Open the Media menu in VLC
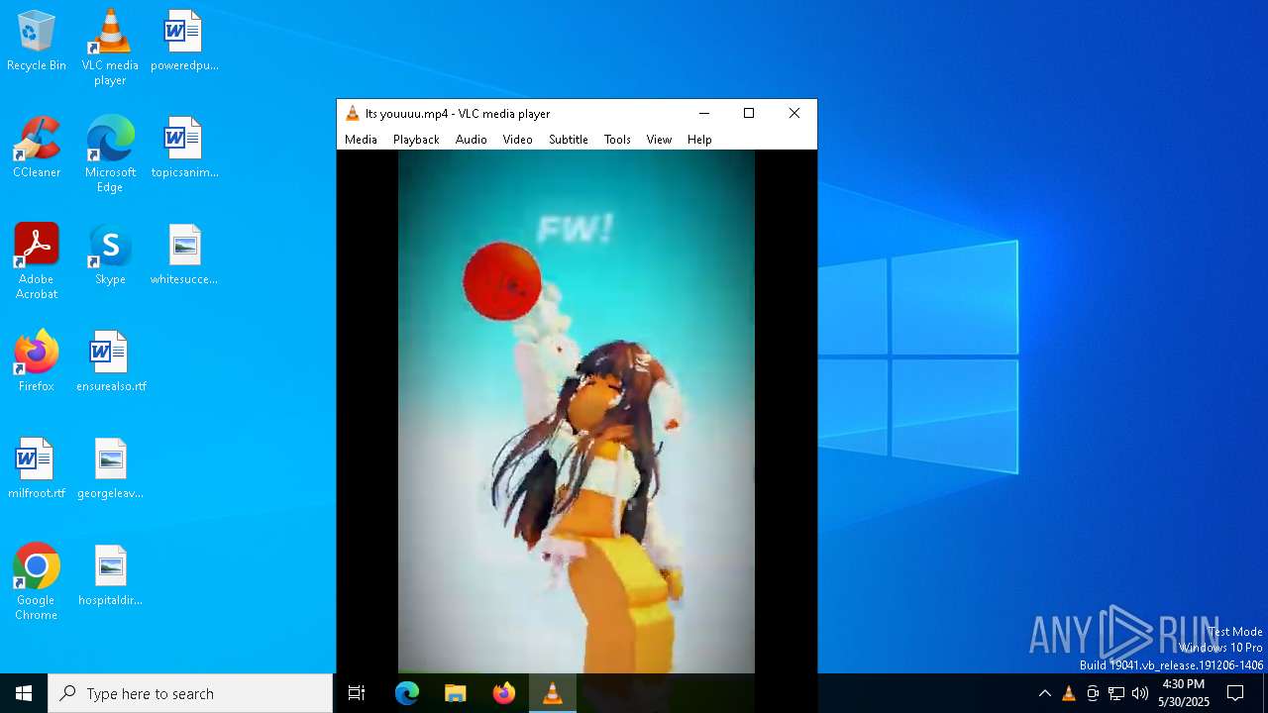1268x713 pixels. [361, 140]
